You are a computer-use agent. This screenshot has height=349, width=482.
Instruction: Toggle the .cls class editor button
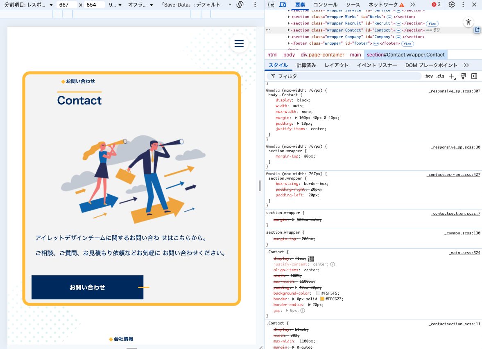coord(440,76)
